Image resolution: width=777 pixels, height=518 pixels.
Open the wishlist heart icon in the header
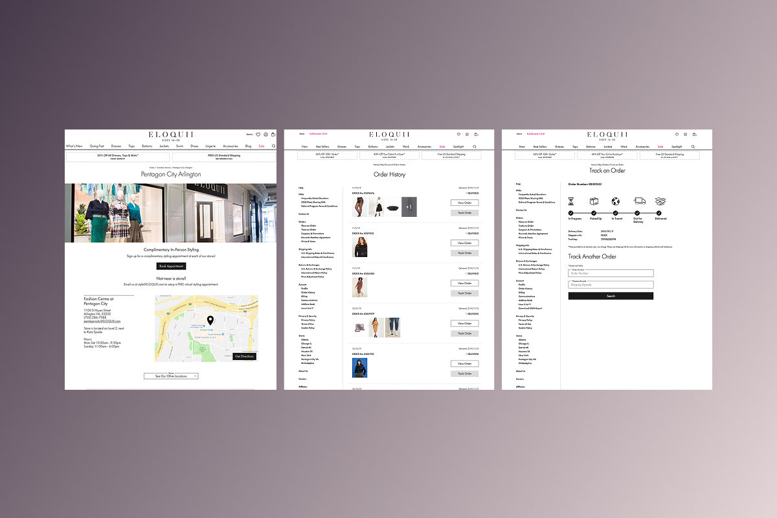258,135
